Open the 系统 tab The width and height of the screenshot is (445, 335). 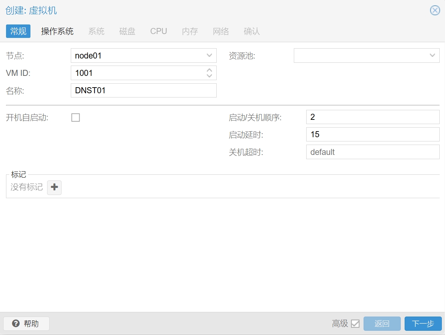[x=96, y=31]
